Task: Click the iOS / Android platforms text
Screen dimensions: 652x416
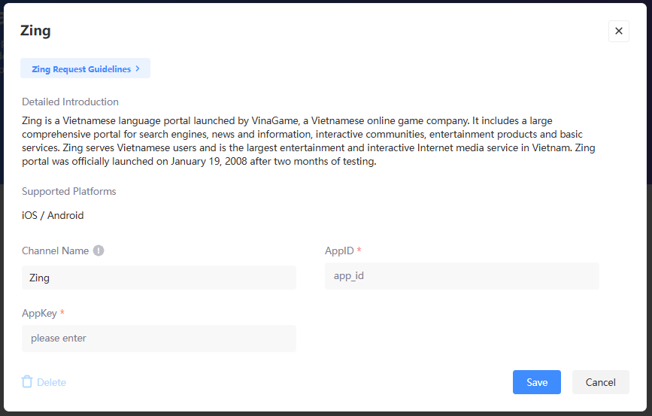Action: pyautogui.click(x=53, y=215)
